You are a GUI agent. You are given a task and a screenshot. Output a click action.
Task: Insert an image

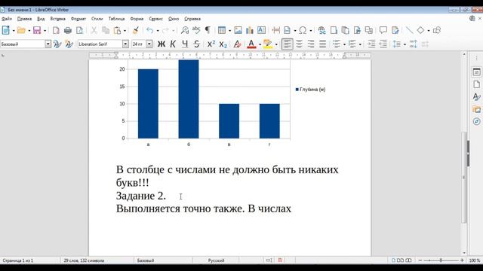tap(238, 30)
